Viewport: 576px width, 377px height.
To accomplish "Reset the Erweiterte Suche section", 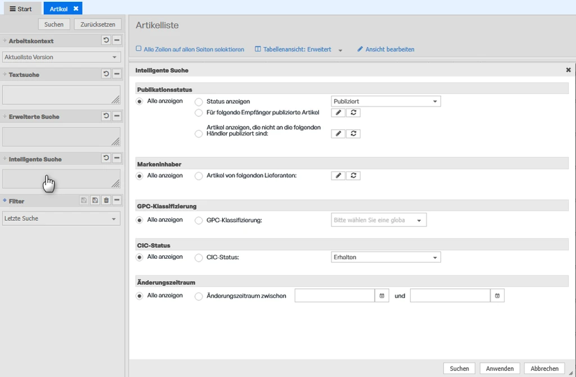I will coord(106,116).
